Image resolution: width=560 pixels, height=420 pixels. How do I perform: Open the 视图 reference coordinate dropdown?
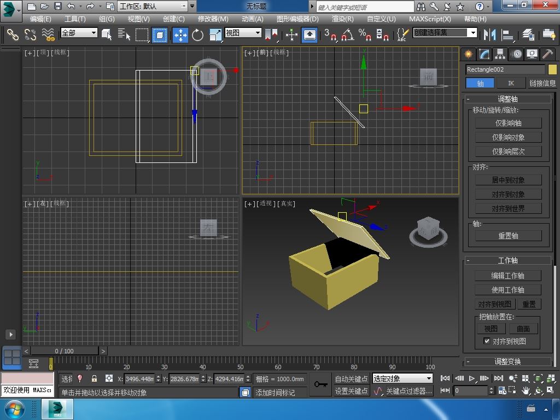[243, 33]
